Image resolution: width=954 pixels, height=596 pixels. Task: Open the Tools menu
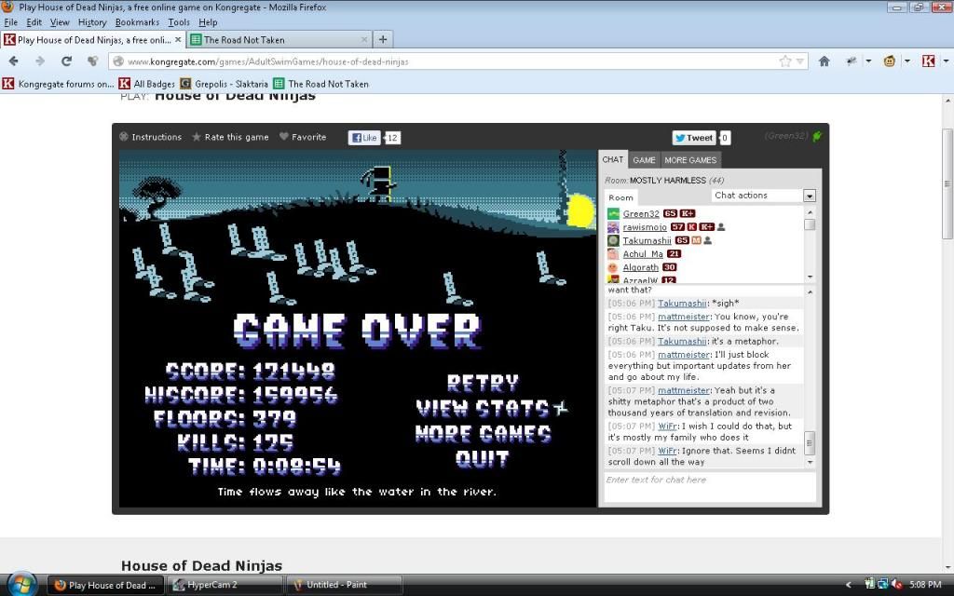click(x=179, y=22)
